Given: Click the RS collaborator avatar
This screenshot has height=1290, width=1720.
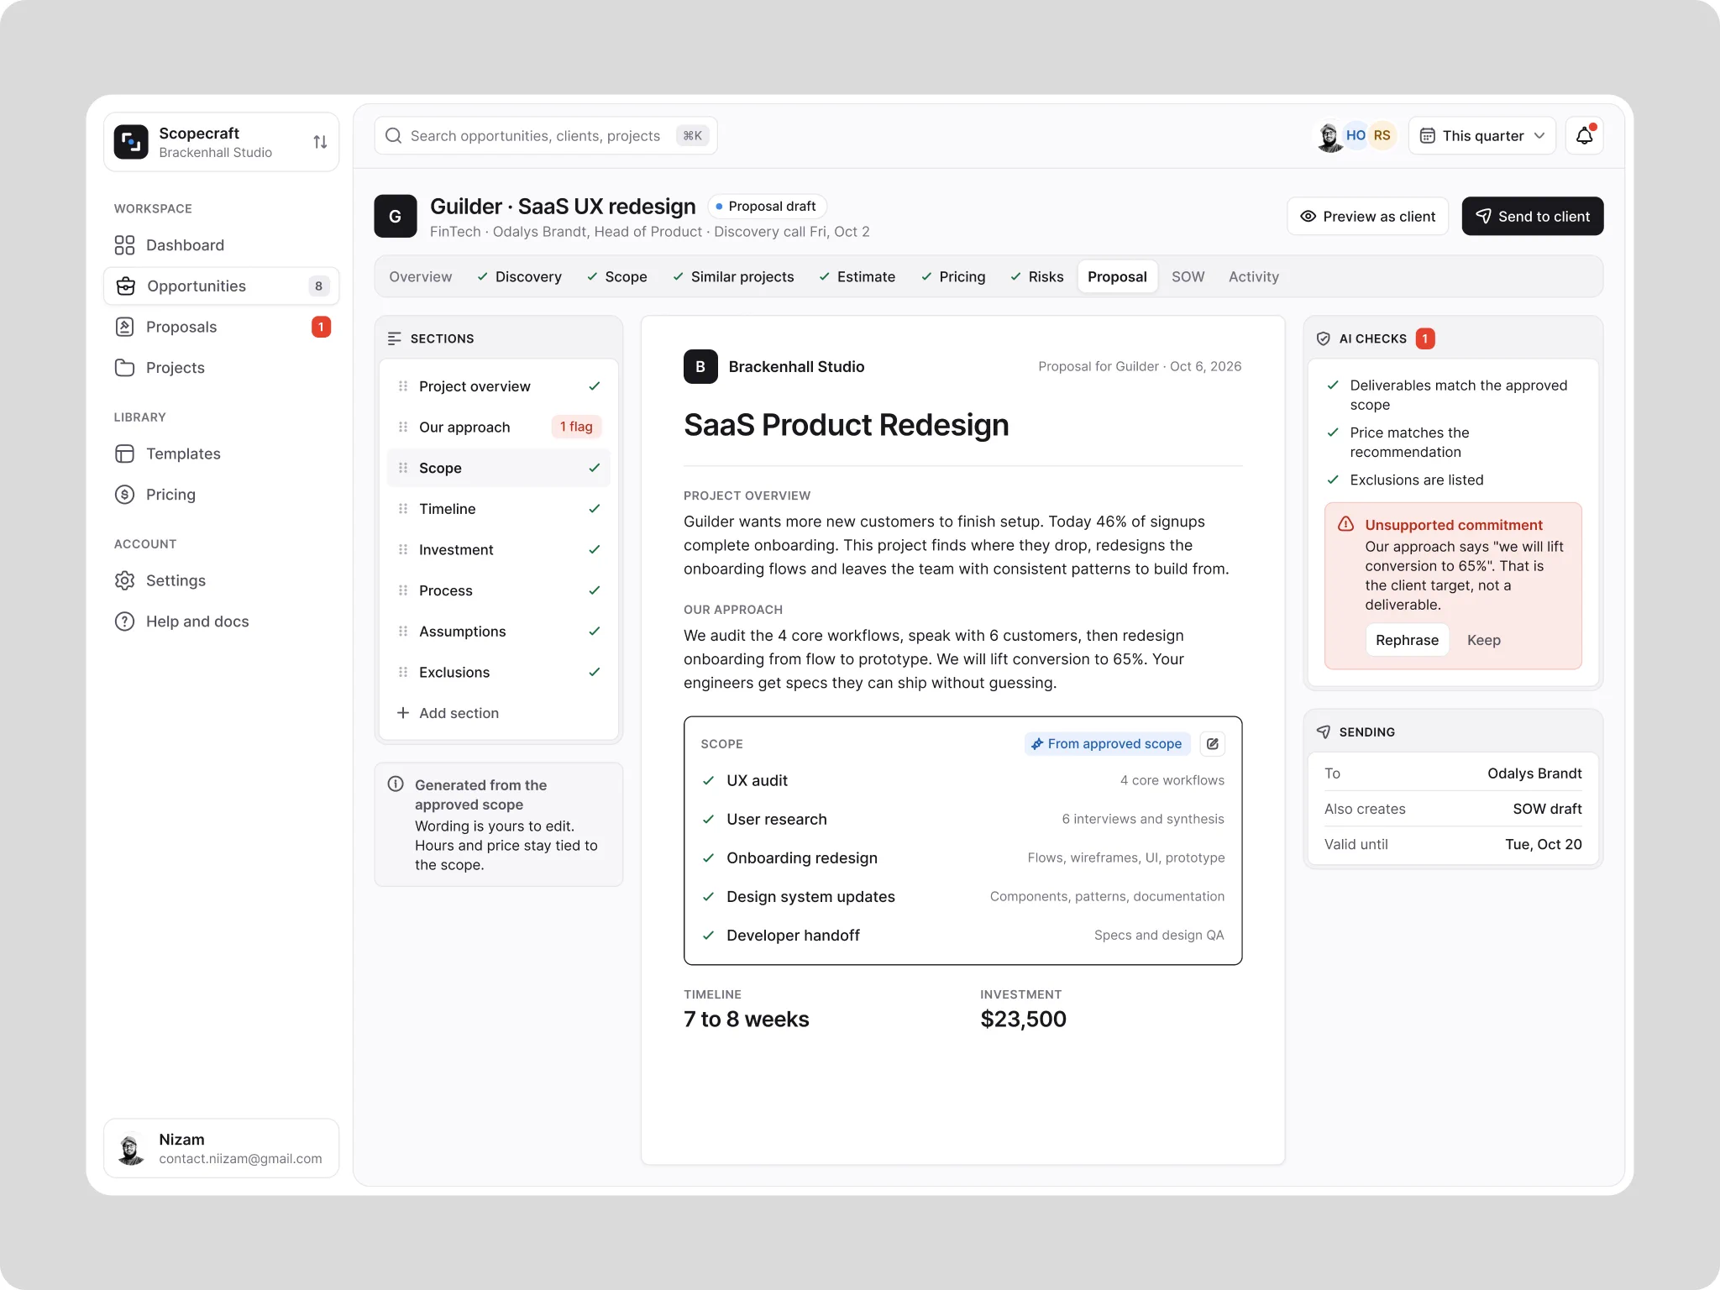Looking at the screenshot, I should [1382, 135].
